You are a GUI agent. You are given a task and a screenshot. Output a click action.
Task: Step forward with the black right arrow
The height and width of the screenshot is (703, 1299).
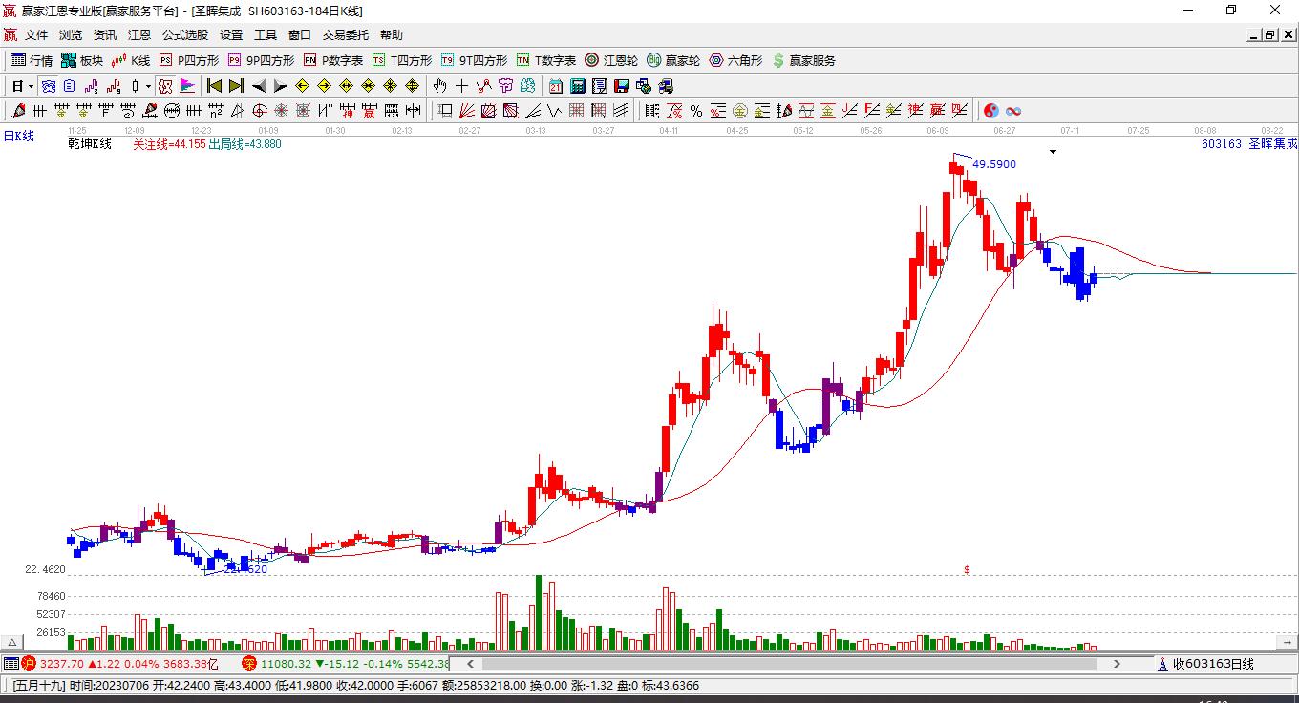coord(280,86)
